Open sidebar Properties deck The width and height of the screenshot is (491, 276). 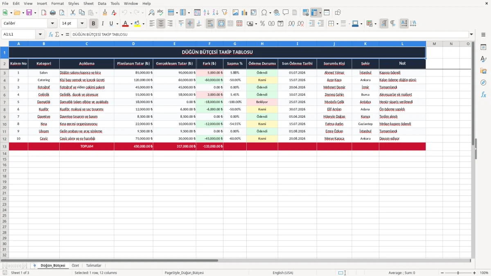[483, 47]
